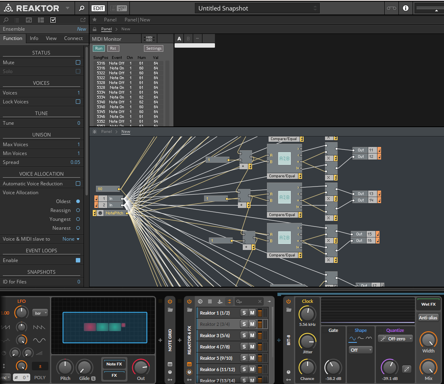
Task: Select the Bit-8 sine shape icon
Action: pos(352,339)
